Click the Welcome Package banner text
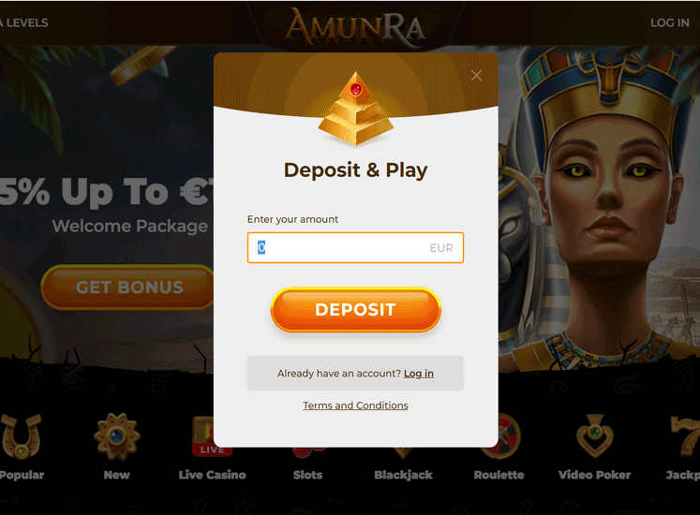The height and width of the screenshot is (515, 700). pyautogui.click(x=130, y=227)
